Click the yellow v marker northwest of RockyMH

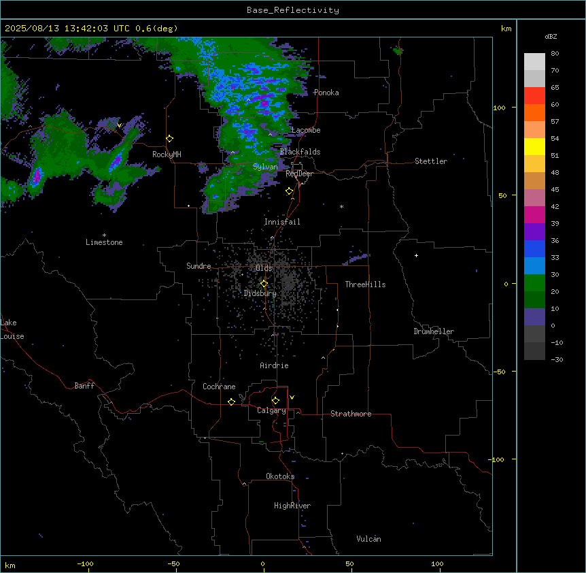[119, 125]
